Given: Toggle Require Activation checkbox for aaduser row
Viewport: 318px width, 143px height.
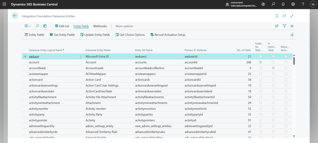Looking at the screenshot, I should tap(286, 56).
